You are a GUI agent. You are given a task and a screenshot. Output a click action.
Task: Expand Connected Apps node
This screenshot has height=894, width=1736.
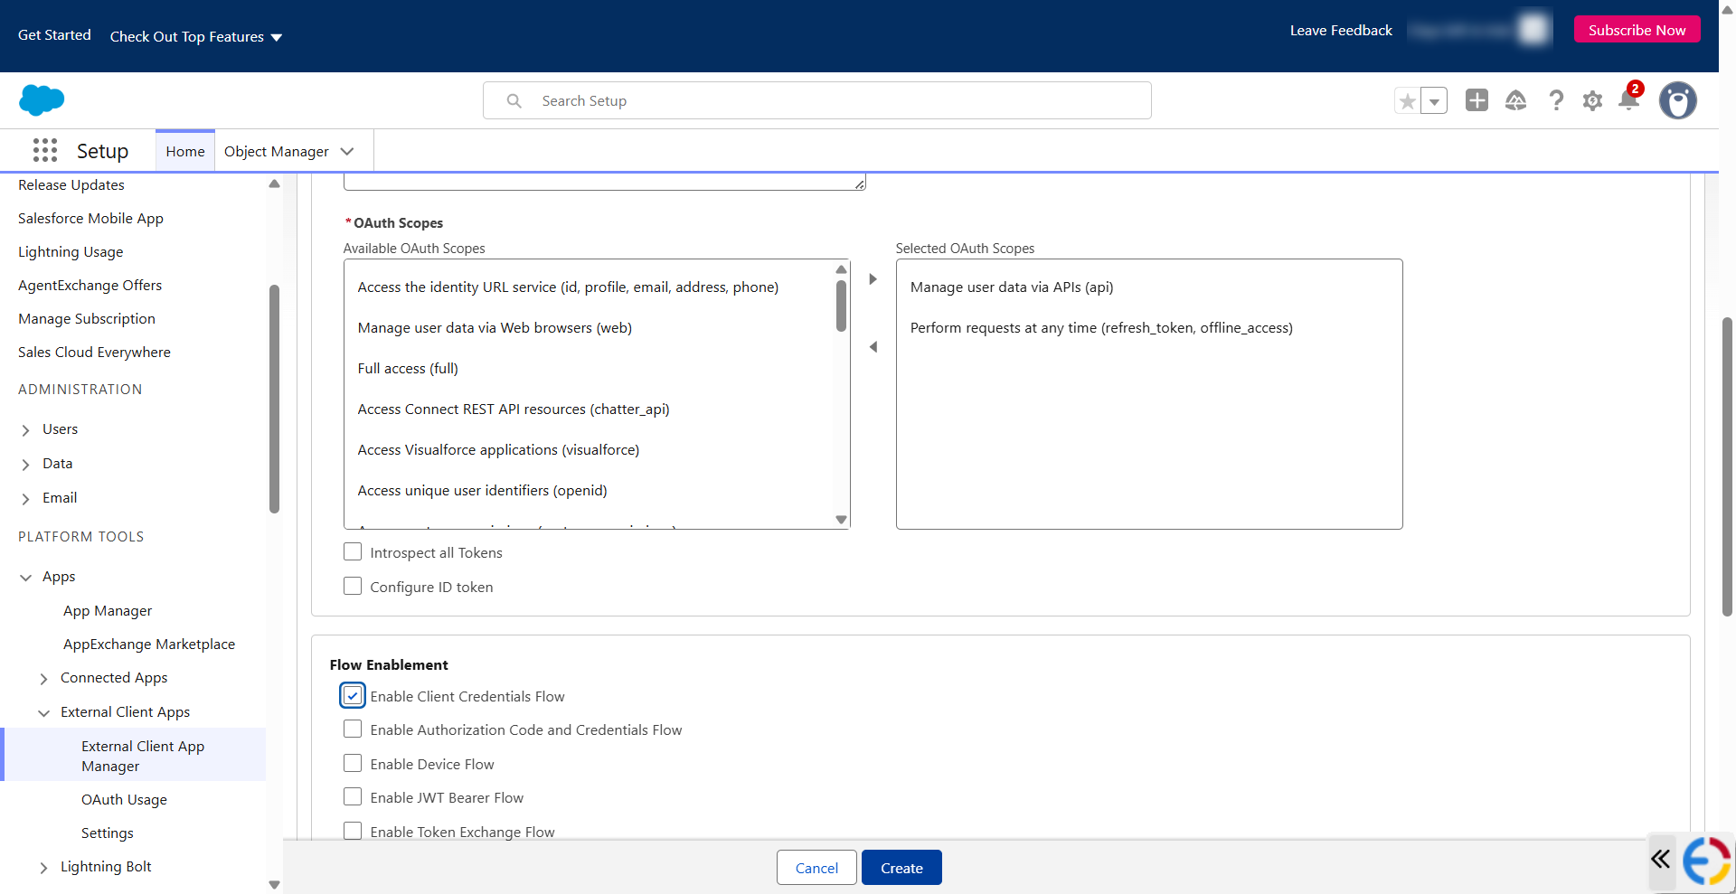point(43,679)
